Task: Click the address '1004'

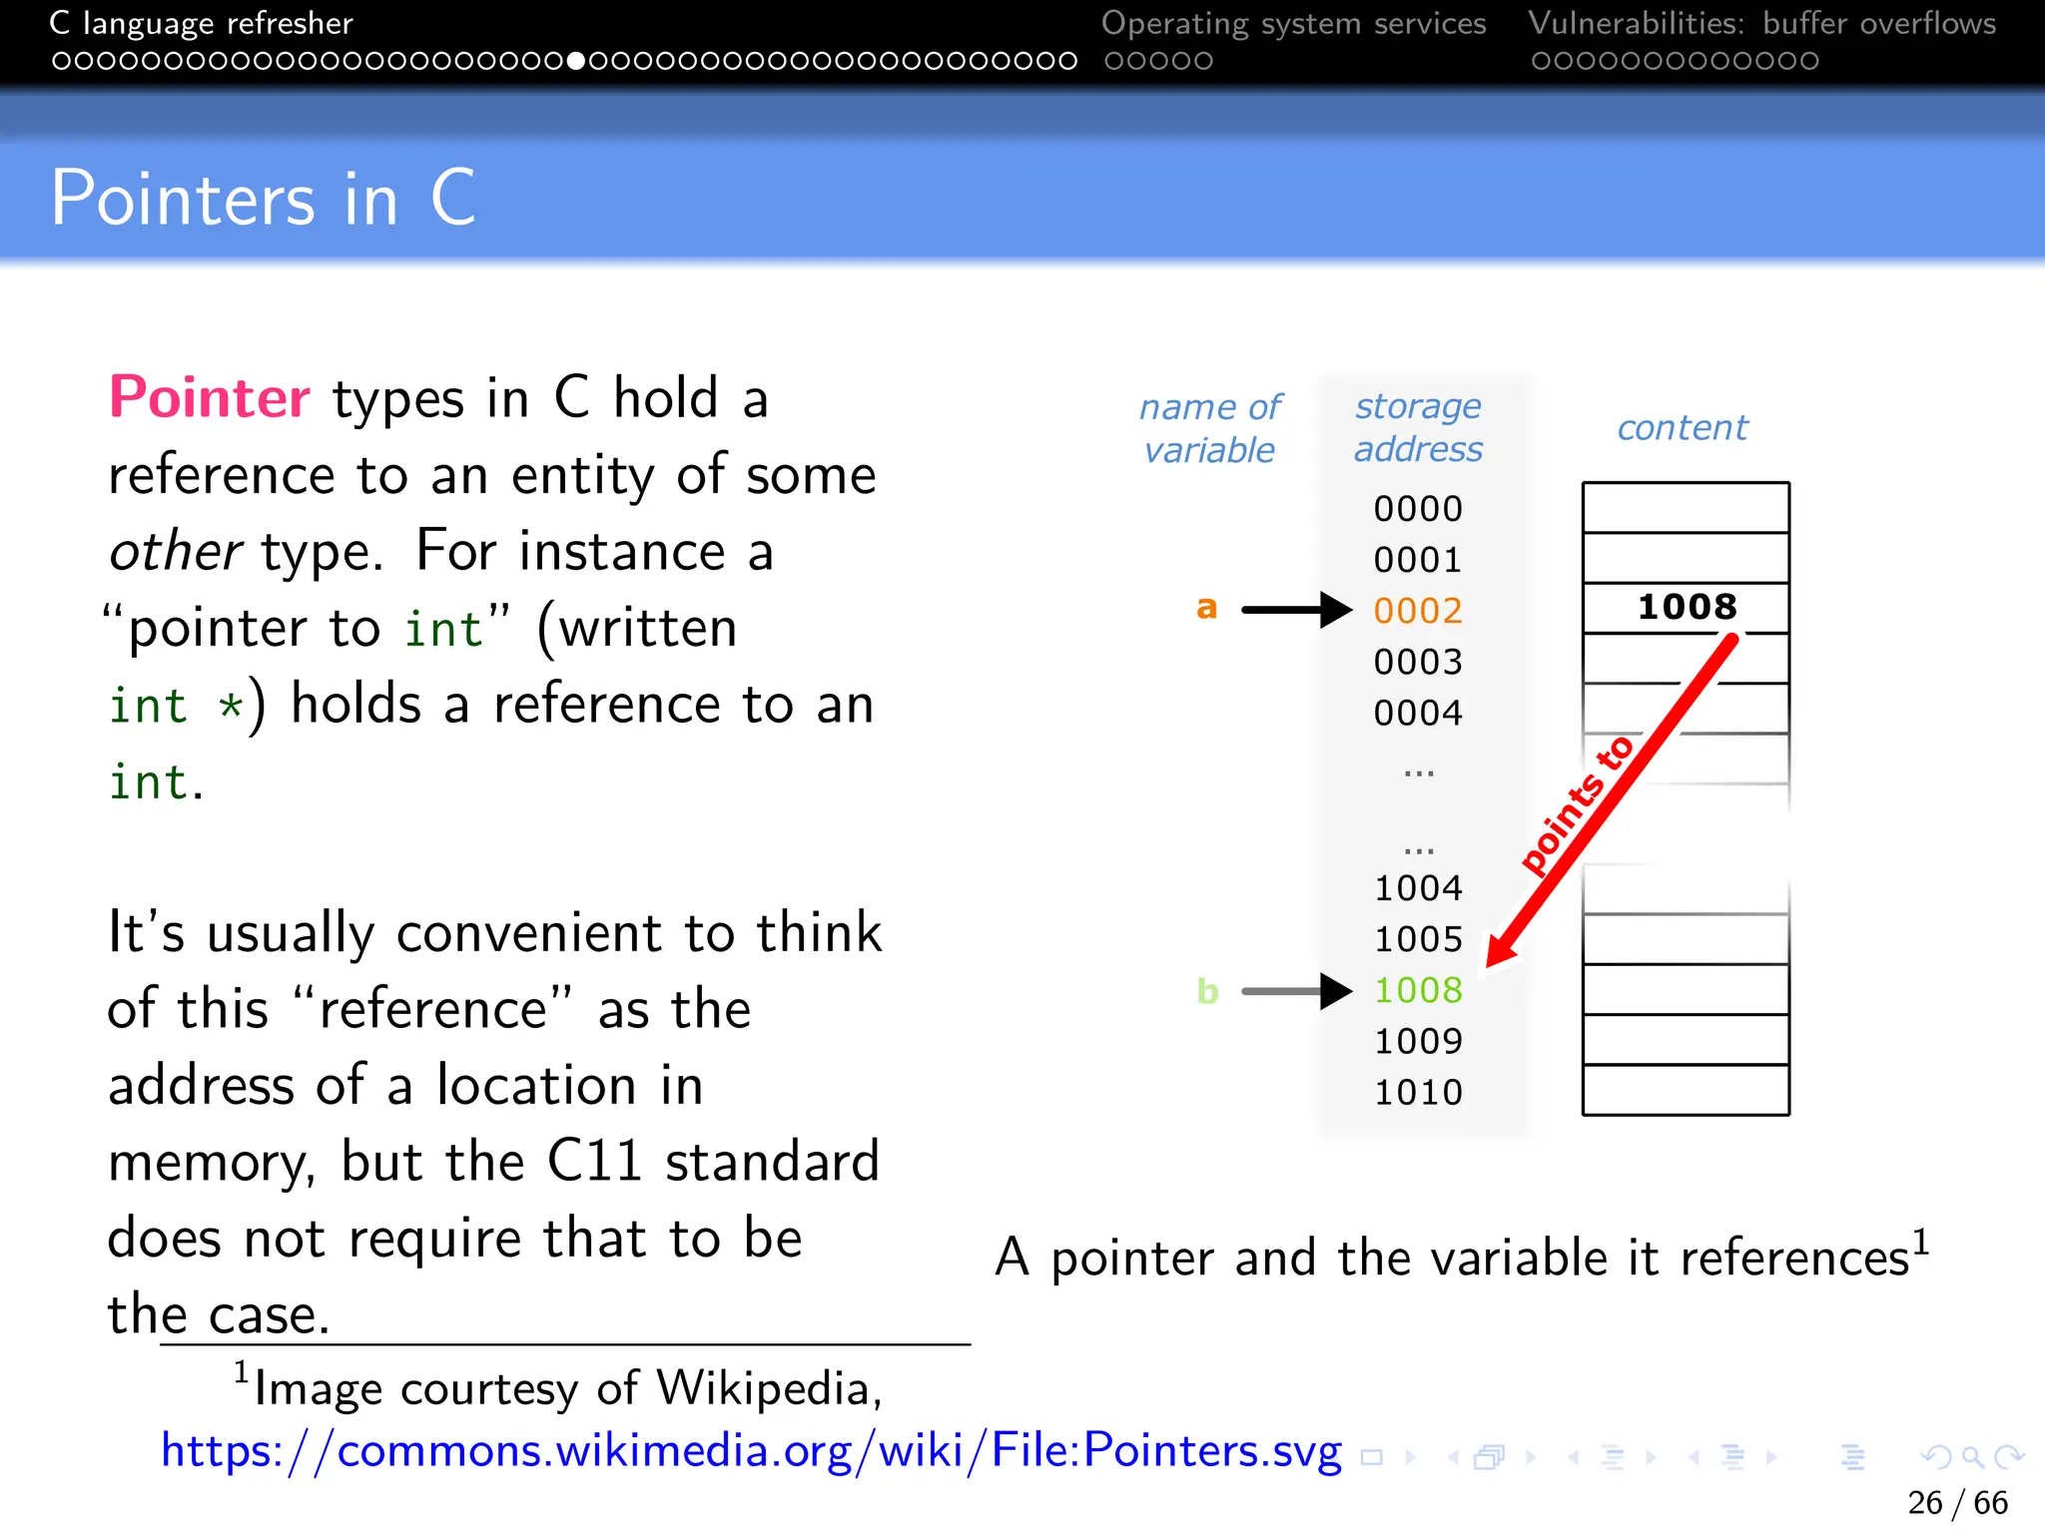Action: (1418, 888)
